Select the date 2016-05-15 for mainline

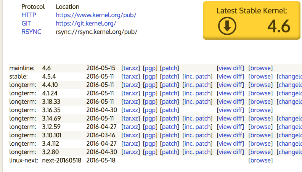click(101, 68)
